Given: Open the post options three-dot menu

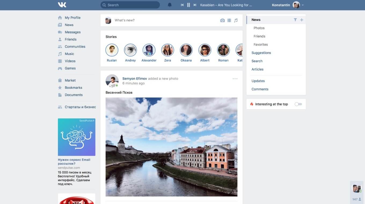Looking at the screenshot, I should 235,79.
